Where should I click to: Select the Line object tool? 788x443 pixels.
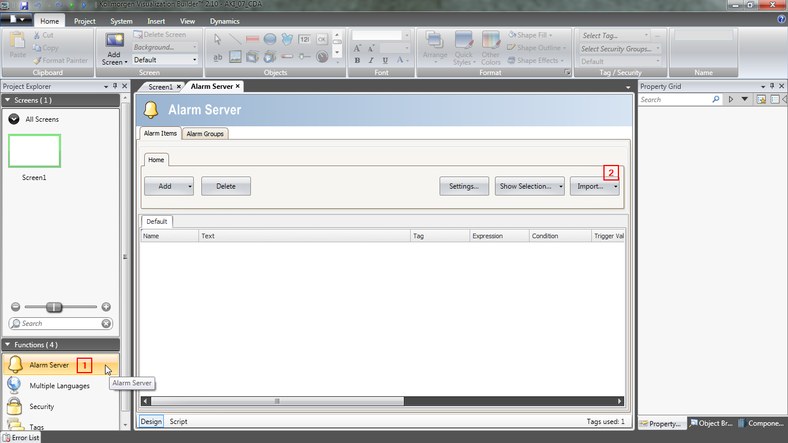(x=235, y=39)
